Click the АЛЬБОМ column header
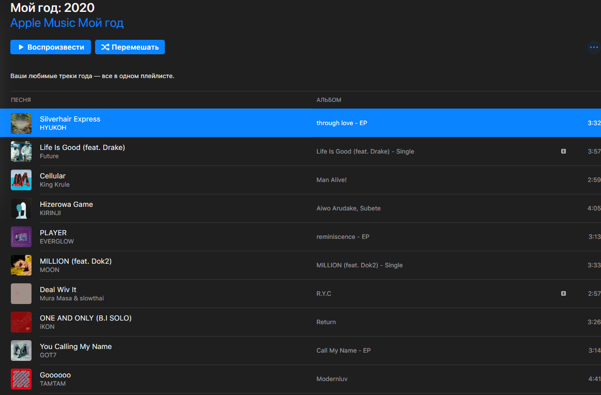The width and height of the screenshot is (601, 395). [x=329, y=100]
